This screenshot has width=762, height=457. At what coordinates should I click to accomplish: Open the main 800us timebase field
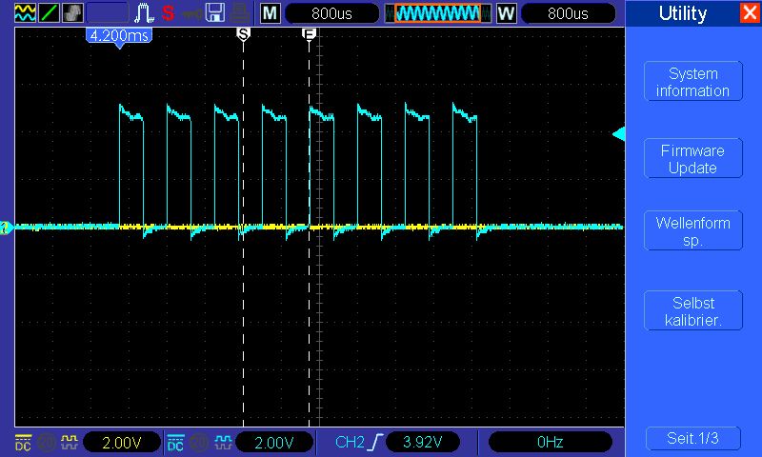[x=331, y=13]
